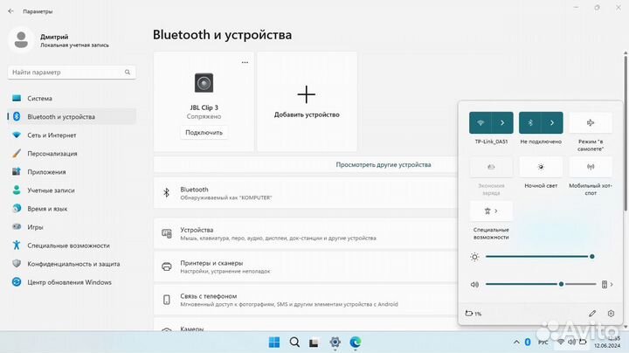
Task: Focus the Найти параметр search field
Action: pos(72,73)
